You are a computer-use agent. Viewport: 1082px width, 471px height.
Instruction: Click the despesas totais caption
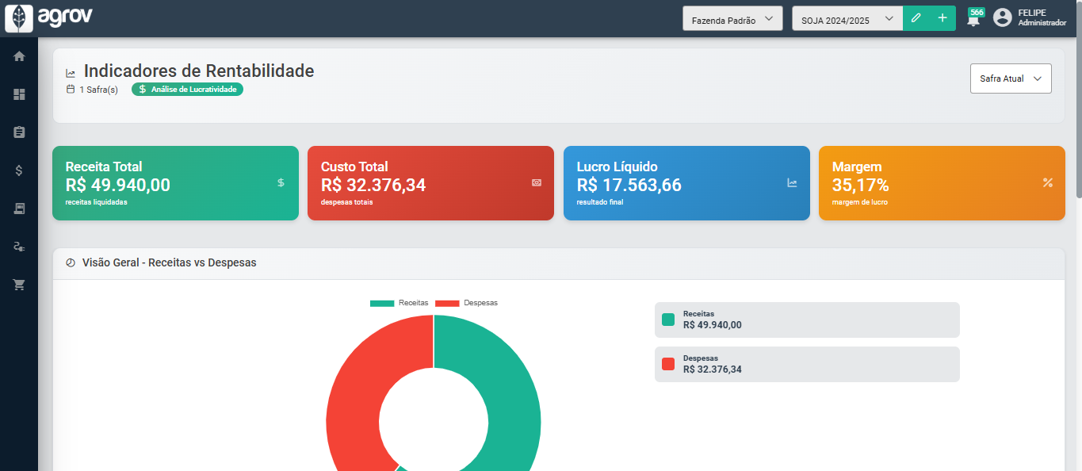(x=347, y=202)
